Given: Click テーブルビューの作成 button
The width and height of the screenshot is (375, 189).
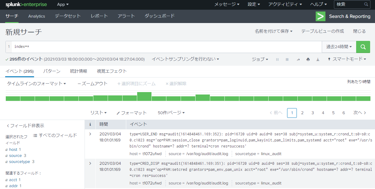Looking at the screenshot, I should (x=323, y=31).
